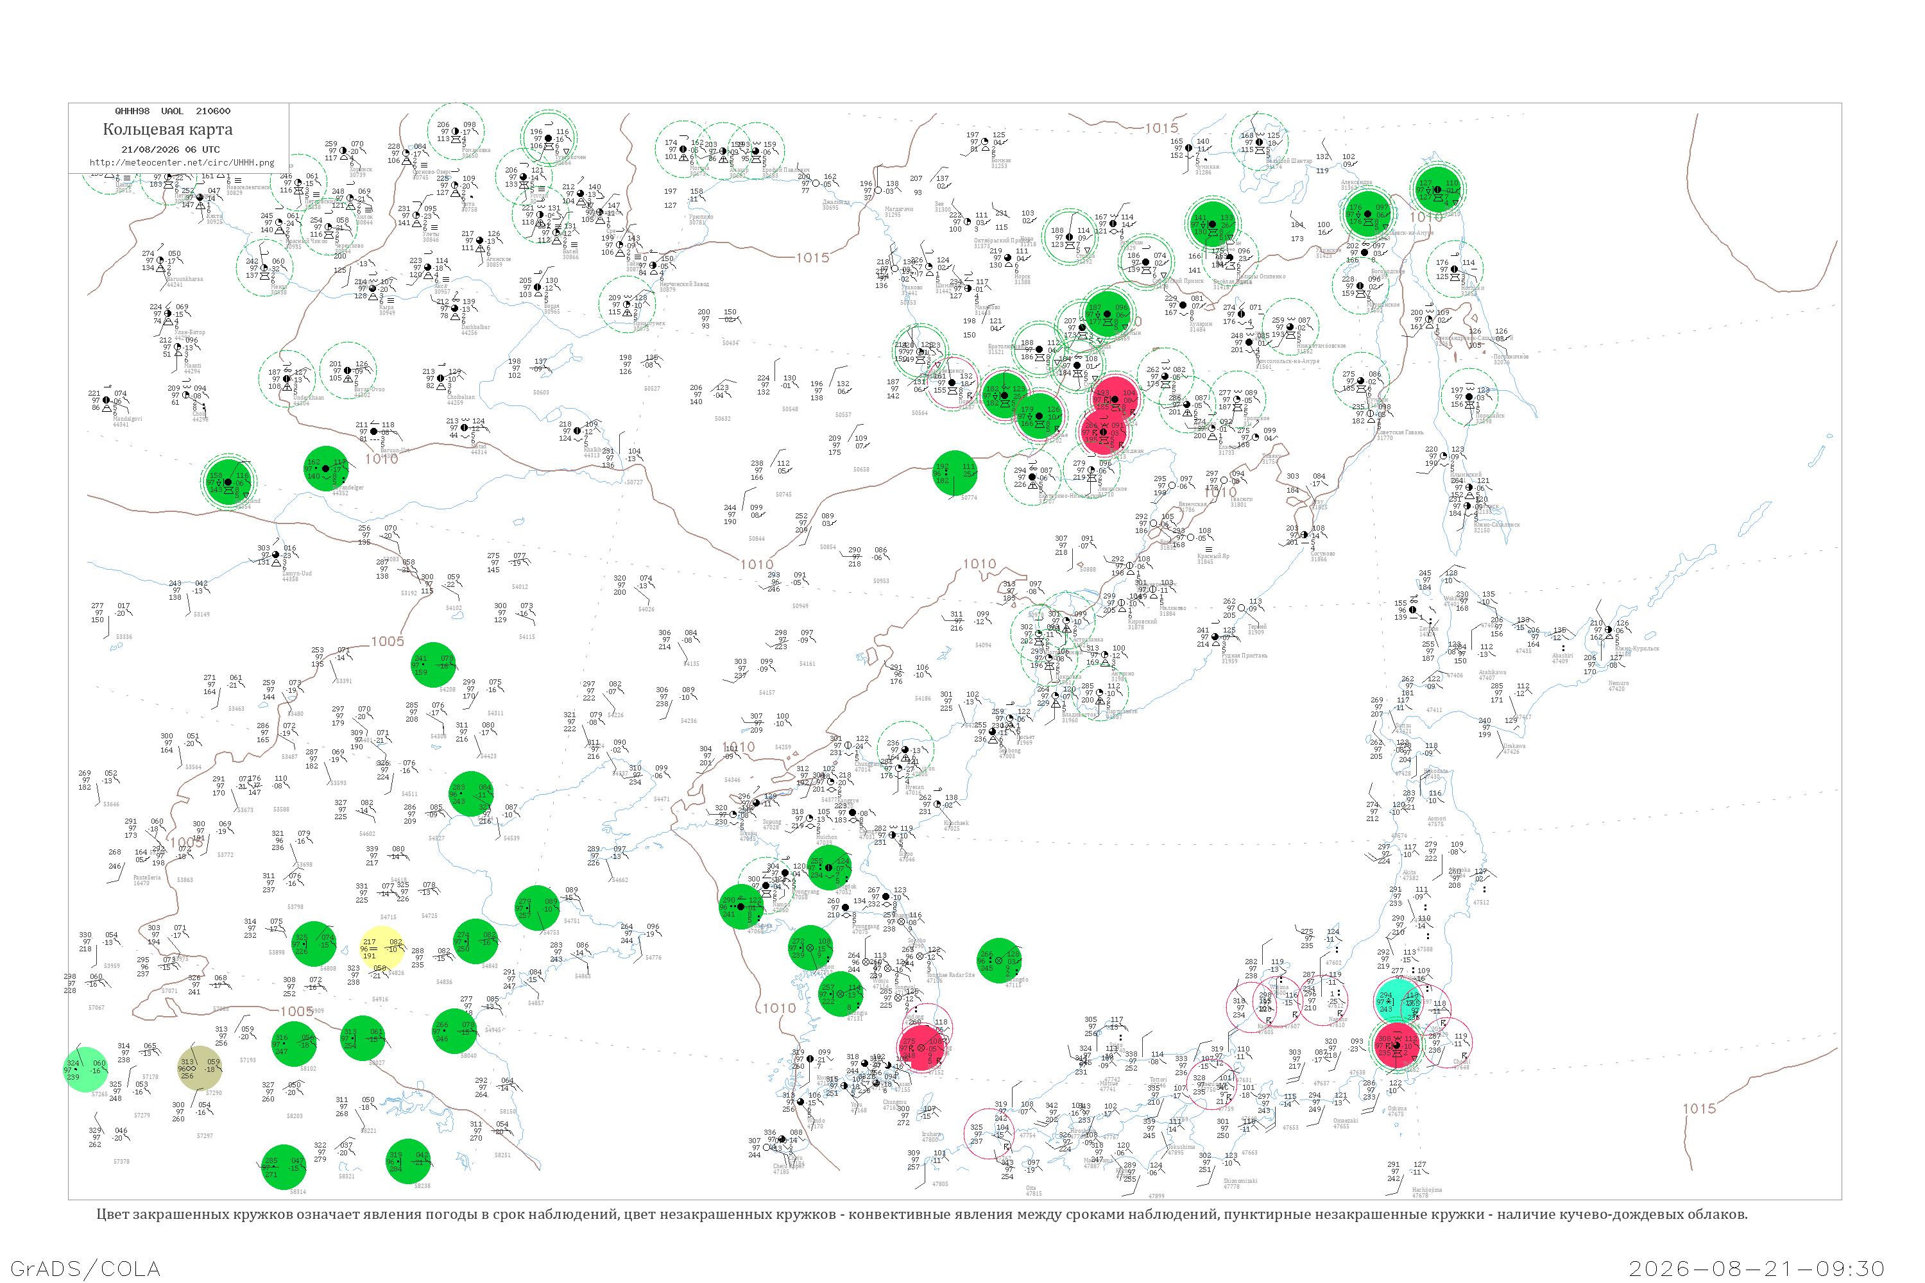The height and width of the screenshot is (1283, 1925).
Task: Click the station label "Нерчинский Завод"
Action: click(x=684, y=284)
